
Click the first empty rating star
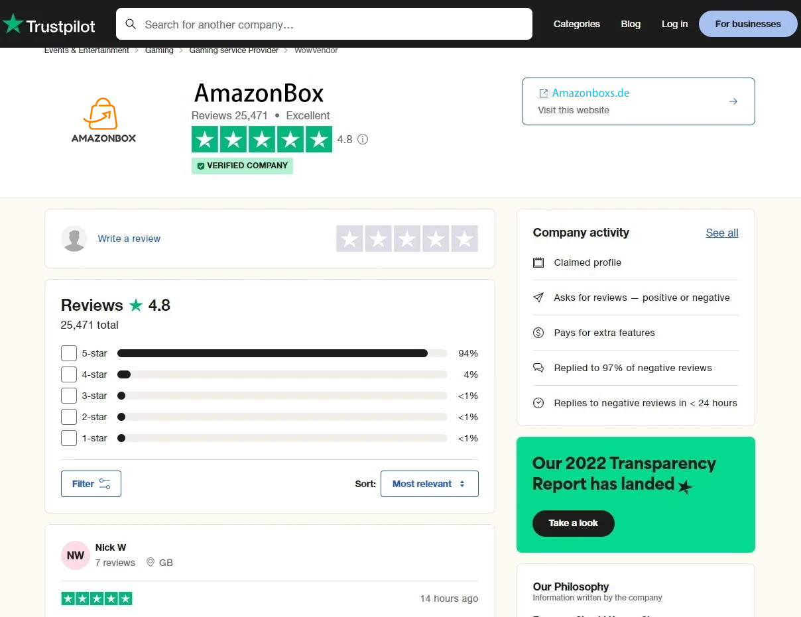click(x=350, y=239)
